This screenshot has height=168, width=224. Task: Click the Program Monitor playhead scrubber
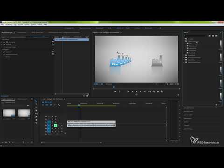pyautogui.click(x=114, y=87)
